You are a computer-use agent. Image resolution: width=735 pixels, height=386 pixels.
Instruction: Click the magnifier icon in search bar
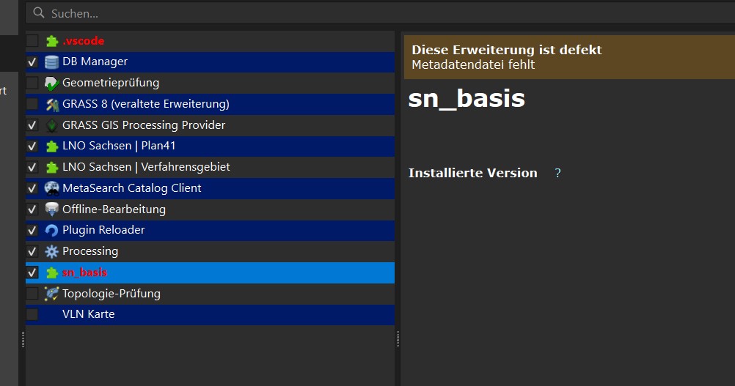[39, 13]
